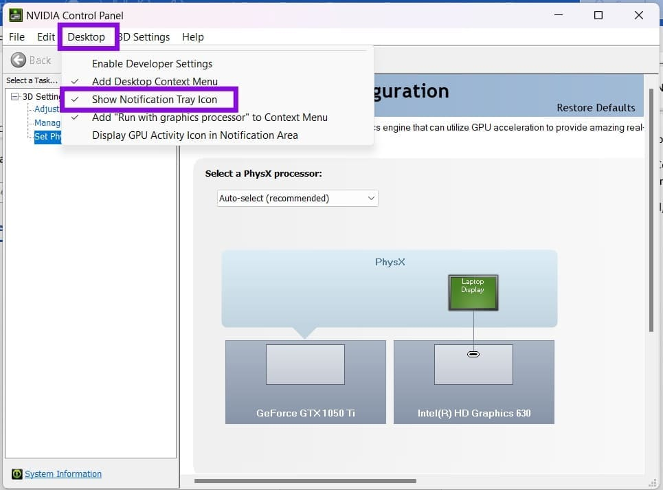Image resolution: width=663 pixels, height=490 pixels.
Task: Enable Display GPU Activity Icon in Notification Area
Action: click(217, 135)
